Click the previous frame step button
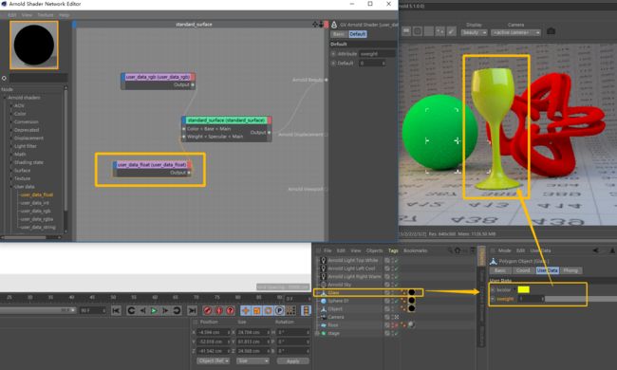Viewport: 617px width, 370px height. pyautogui.click(x=142, y=310)
